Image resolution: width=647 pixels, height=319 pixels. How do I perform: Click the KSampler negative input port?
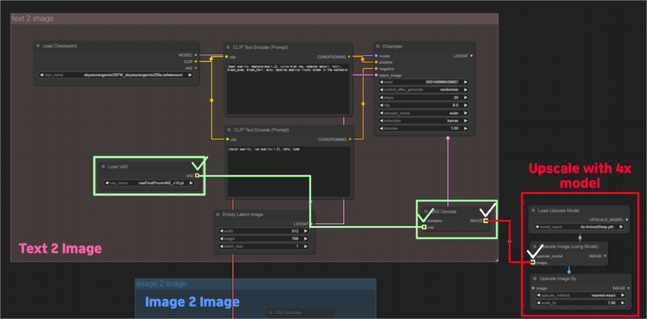click(x=376, y=69)
